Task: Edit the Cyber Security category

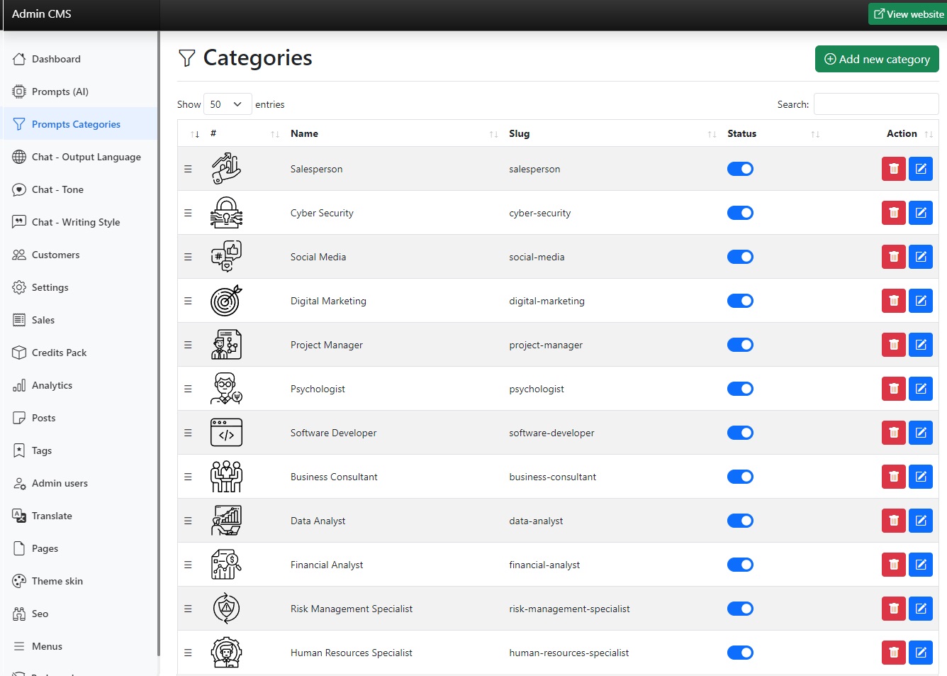Action: tap(920, 213)
